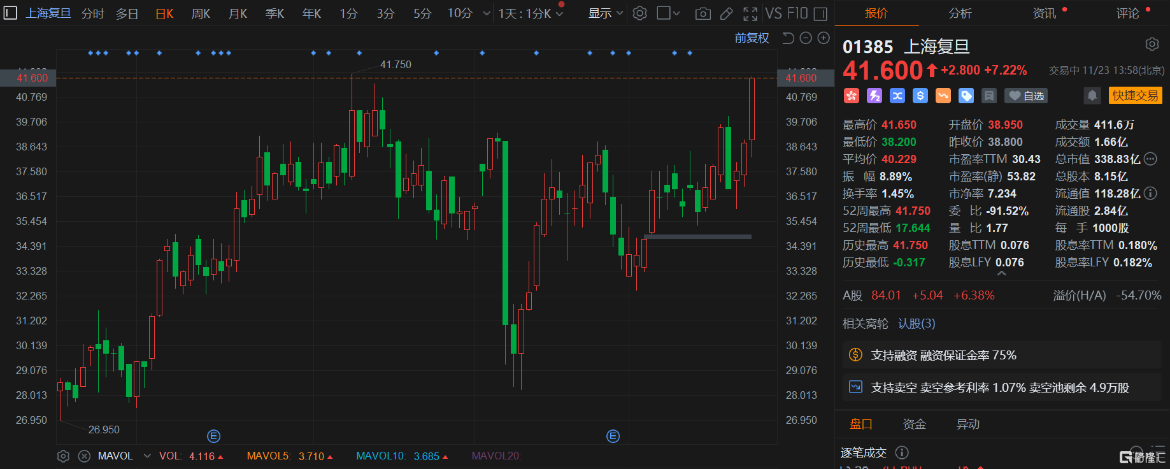Zoom in the K-line chart

pyautogui.click(x=824, y=38)
